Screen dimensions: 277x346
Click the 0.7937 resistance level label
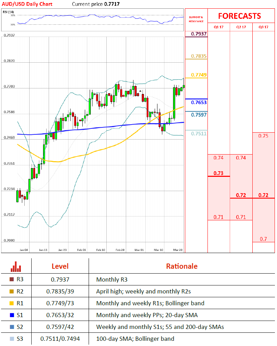[x=199, y=34]
